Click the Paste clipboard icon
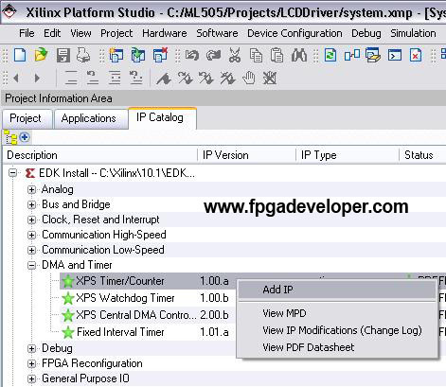The image size is (446, 387). click(277, 55)
